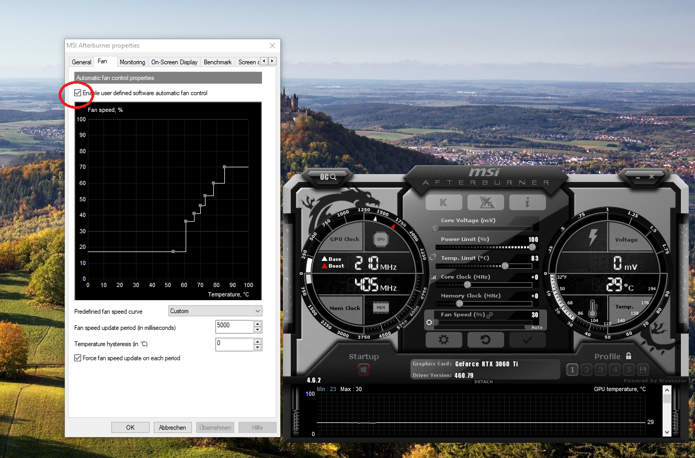Click the MEM chip icon in clock gauge
The width and height of the screenshot is (695, 458).
(381, 308)
